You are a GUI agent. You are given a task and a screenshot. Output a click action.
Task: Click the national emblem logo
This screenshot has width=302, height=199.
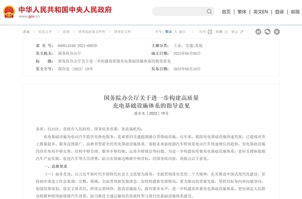pyautogui.click(x=9, y=12)
